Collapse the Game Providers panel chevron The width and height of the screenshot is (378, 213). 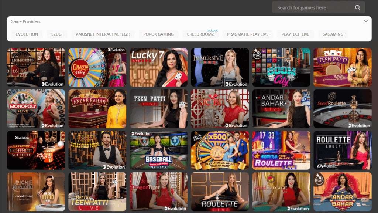point(366,21)
